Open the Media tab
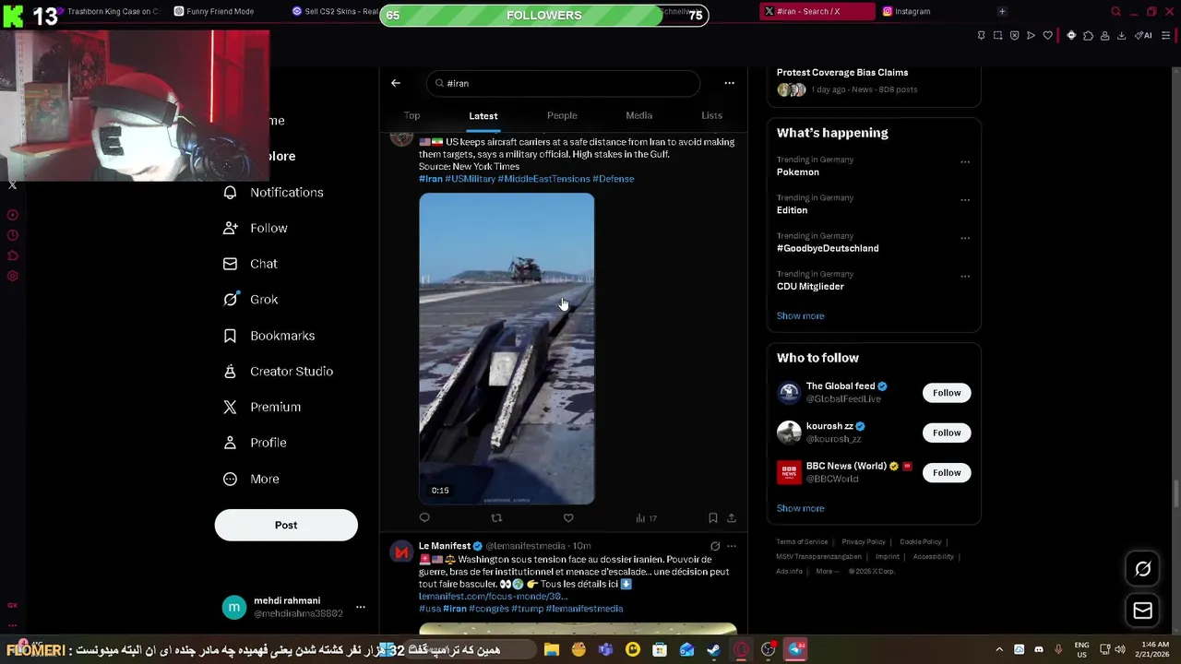Screen dimensions: 1181x664 coord(638,115)
